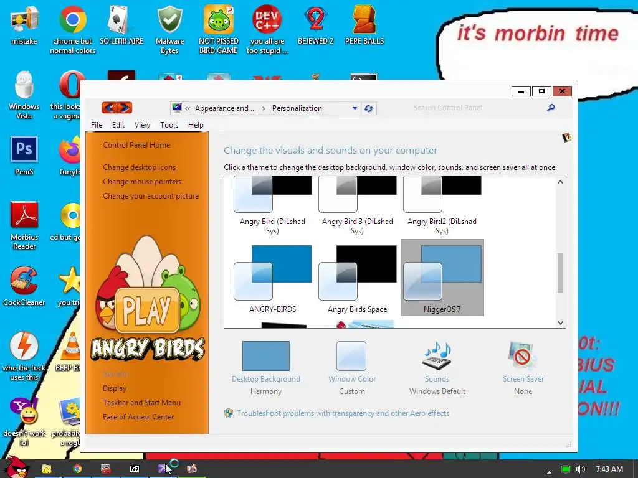Select the Angry Birds Space theme
Viewport: 638px width, 478px height.
pyautogui.click(x=357, y=278)
